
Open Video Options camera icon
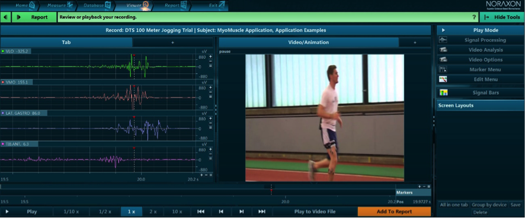tap(443, 60)
